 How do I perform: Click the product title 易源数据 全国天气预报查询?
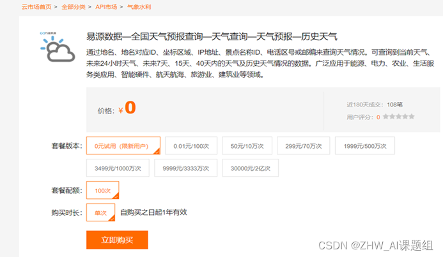212,36
